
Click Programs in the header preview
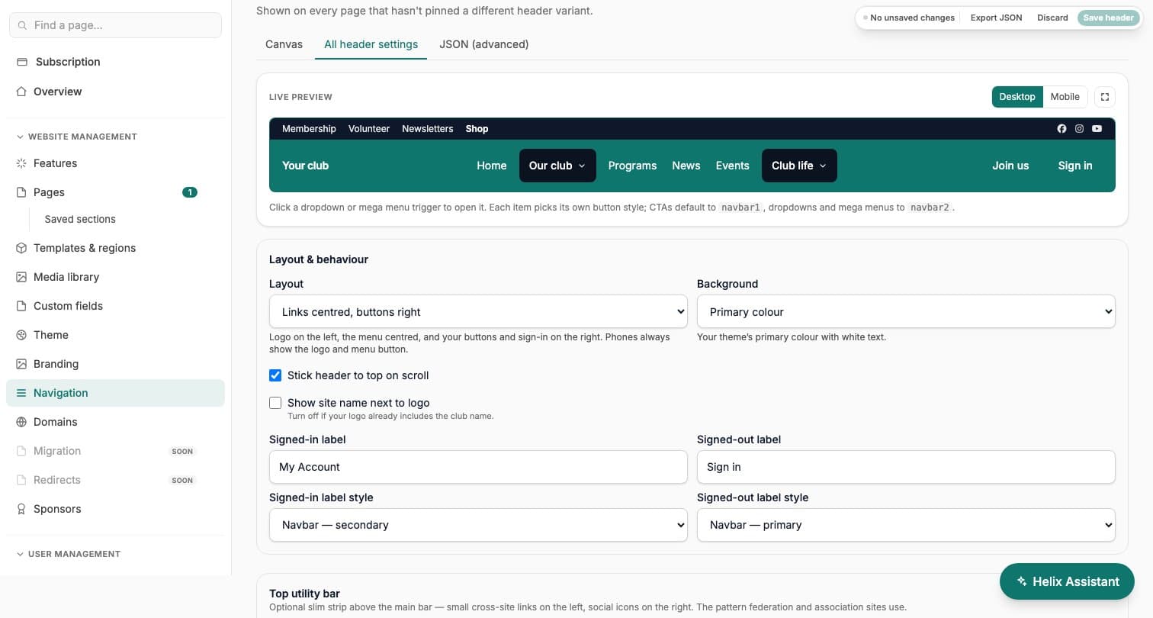632,166
